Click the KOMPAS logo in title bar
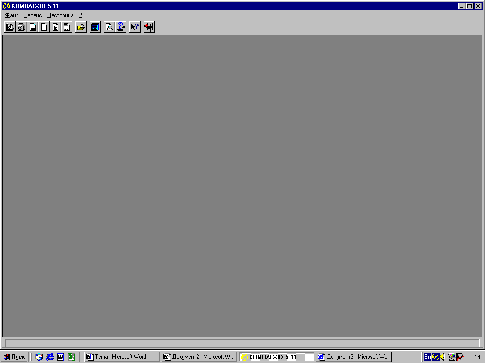This screenshot has height=363, width=485. tap(6, 6)
